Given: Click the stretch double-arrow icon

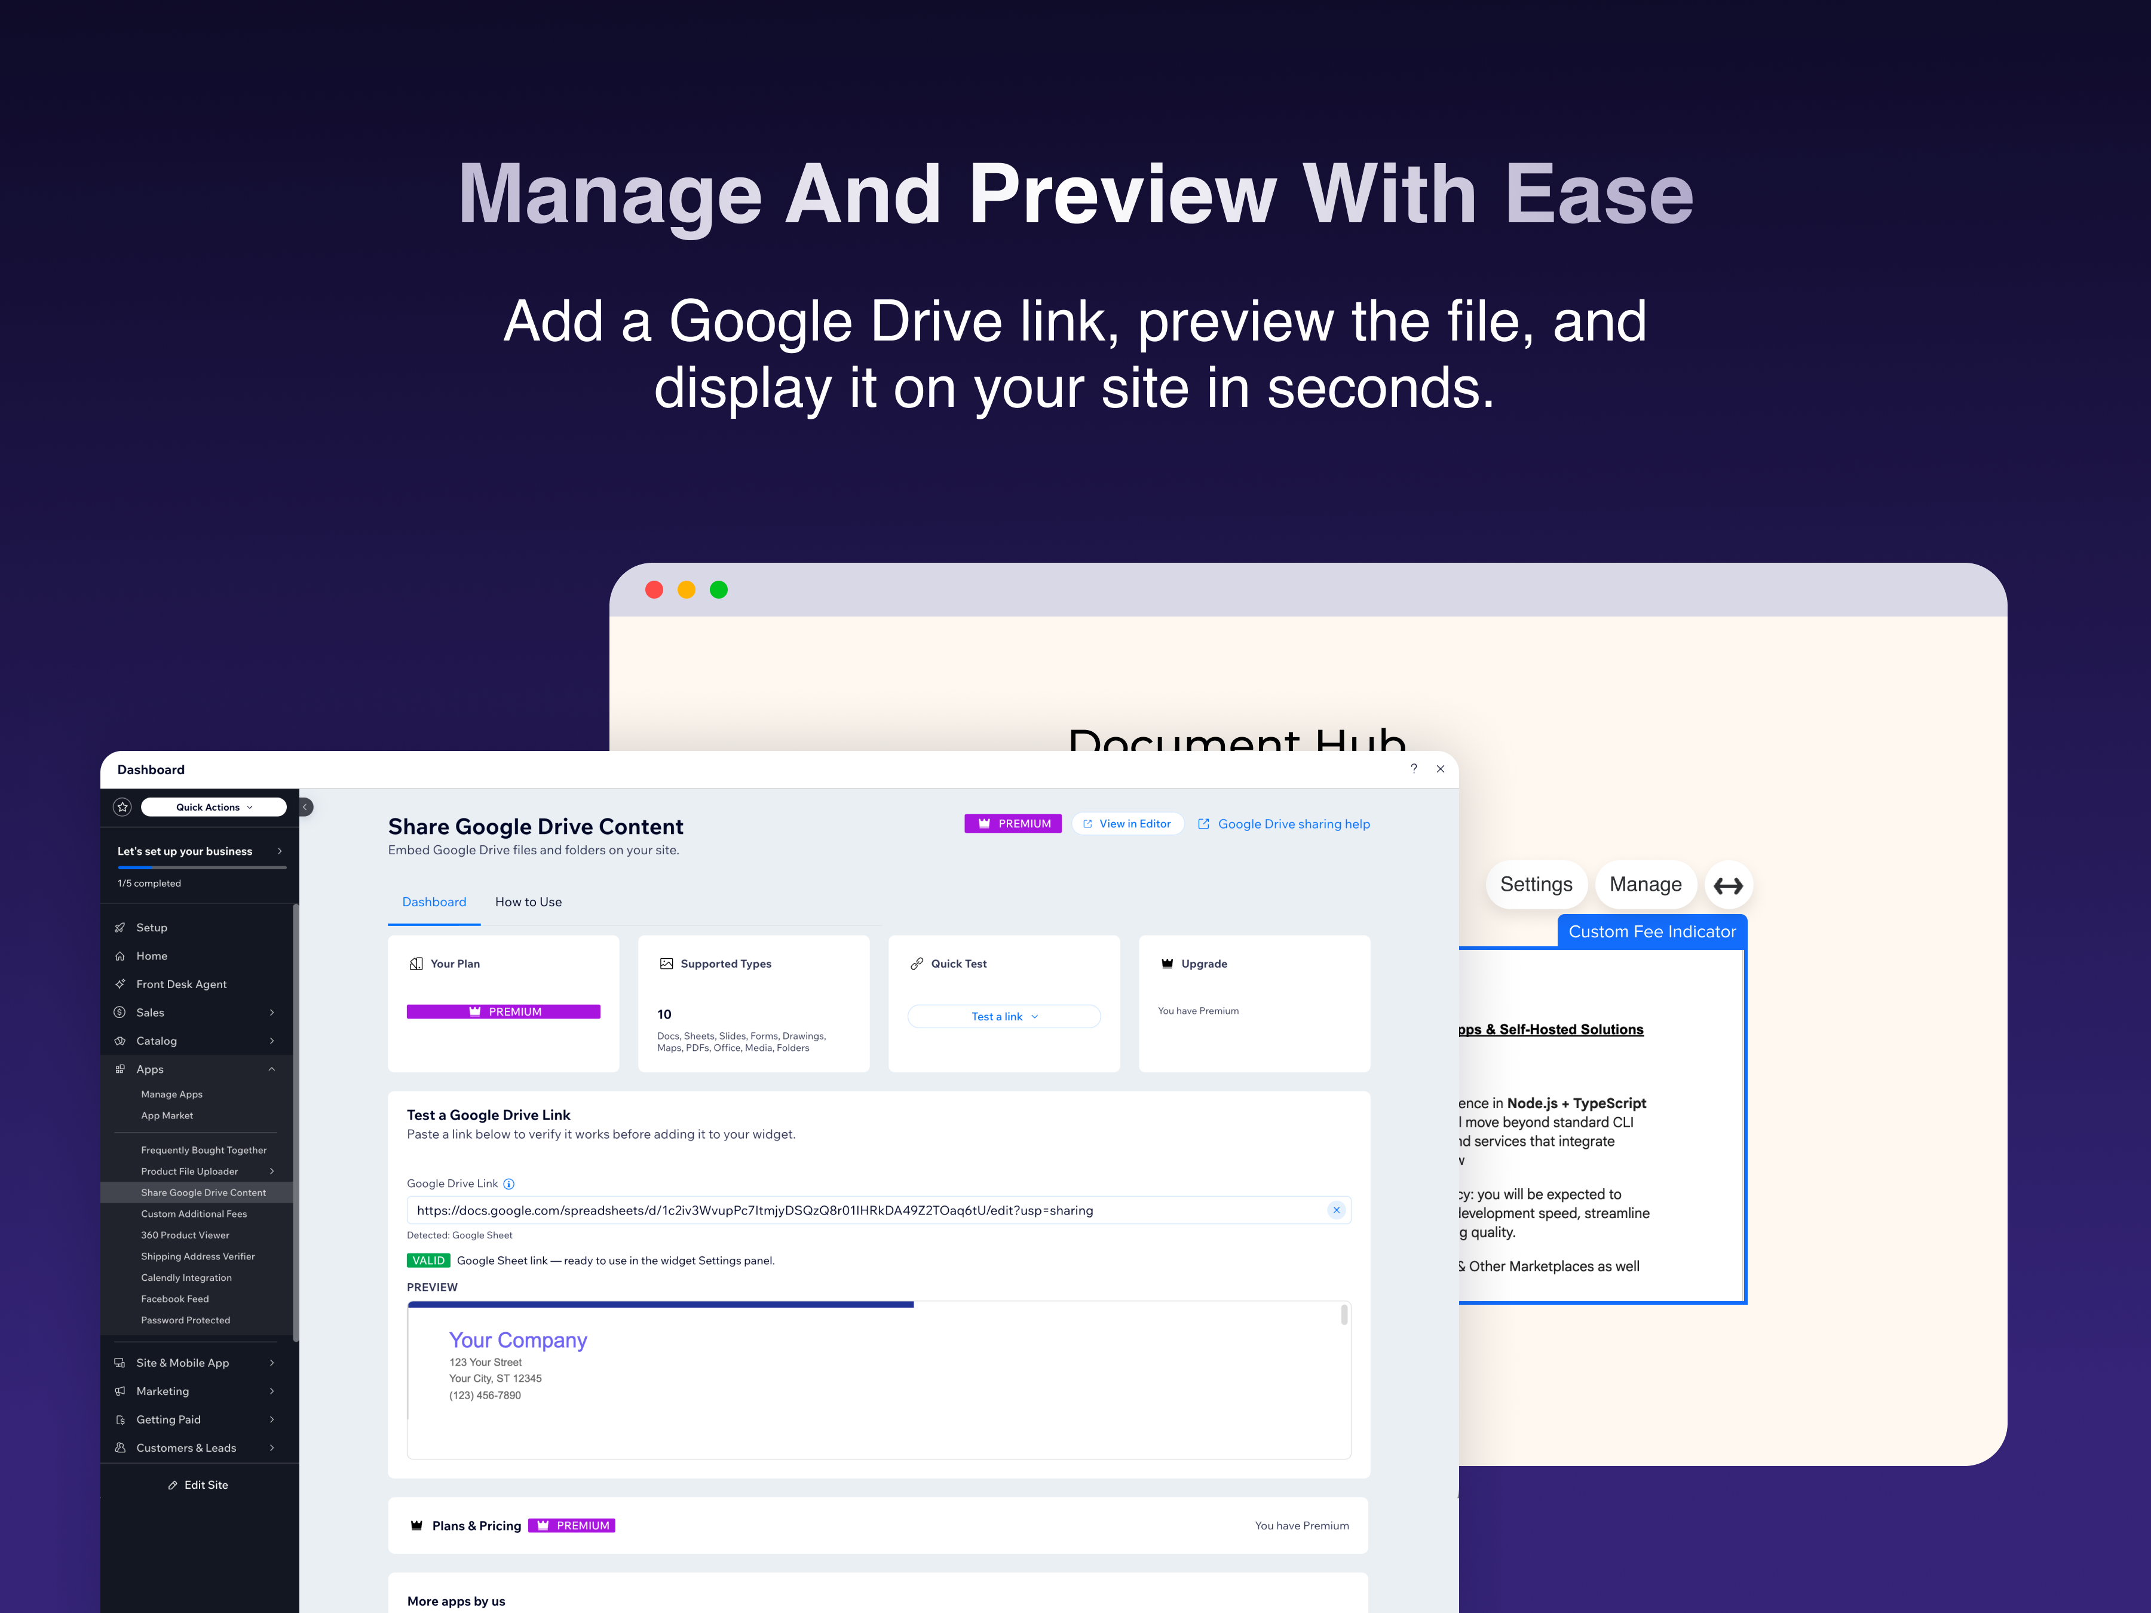Looking at the screenshot, I should tap(1728, 886).
